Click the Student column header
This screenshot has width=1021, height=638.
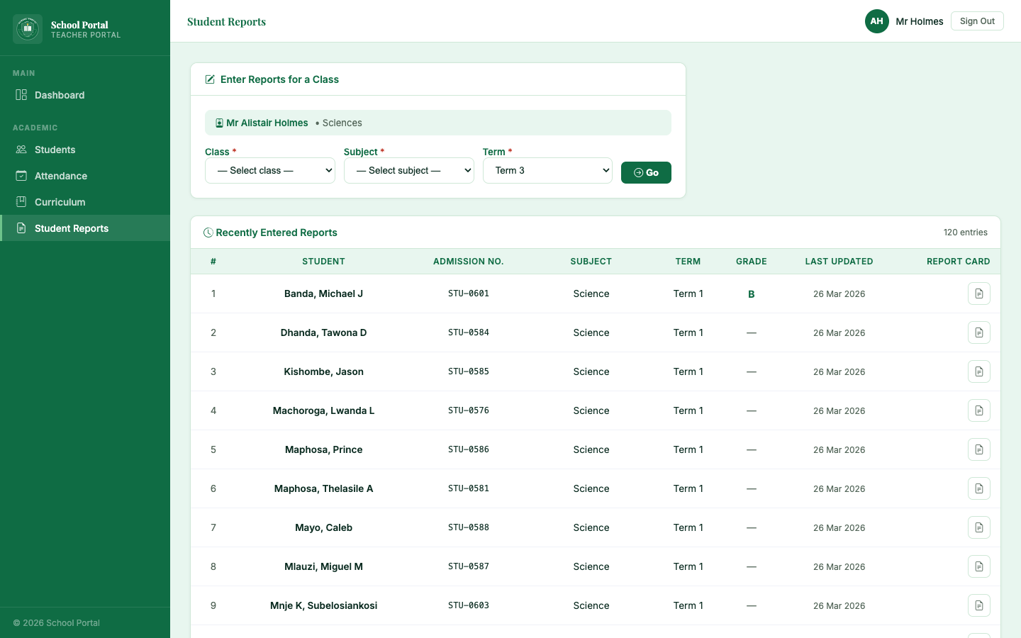323,262
